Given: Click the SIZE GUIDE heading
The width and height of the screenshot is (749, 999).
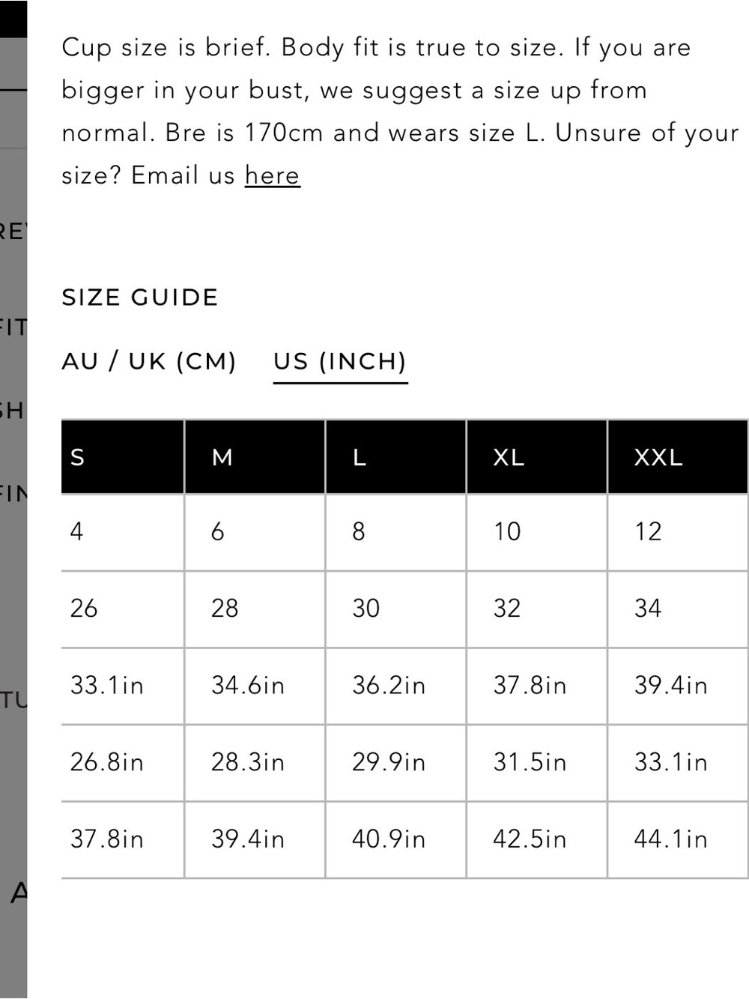Looking at the screenshot, I should pyautogui.click(x=140, y=298).
